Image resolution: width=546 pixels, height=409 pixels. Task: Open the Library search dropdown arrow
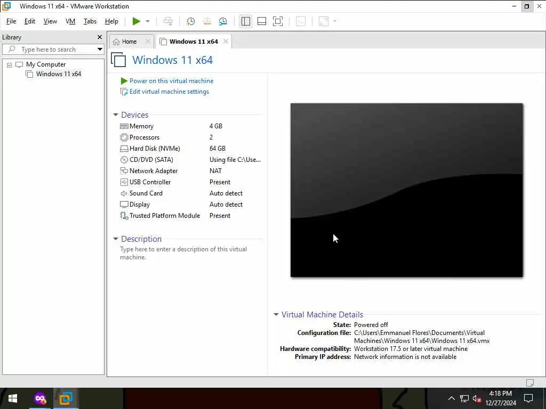[100, 50]
